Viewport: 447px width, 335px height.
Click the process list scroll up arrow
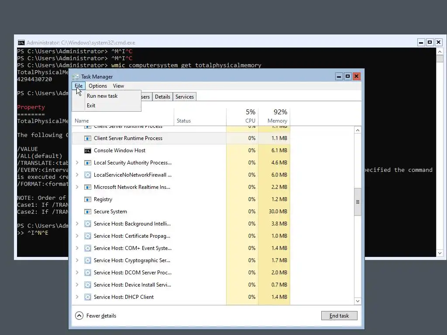358,130
